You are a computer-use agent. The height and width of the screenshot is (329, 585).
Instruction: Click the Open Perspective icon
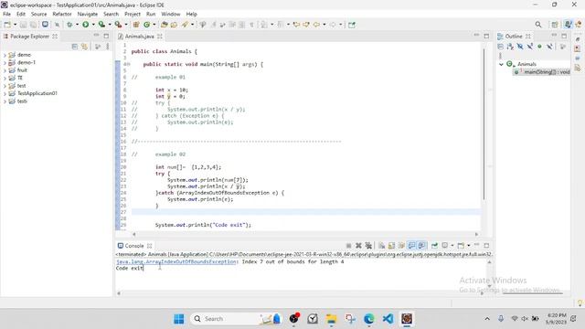coord(555,25)
